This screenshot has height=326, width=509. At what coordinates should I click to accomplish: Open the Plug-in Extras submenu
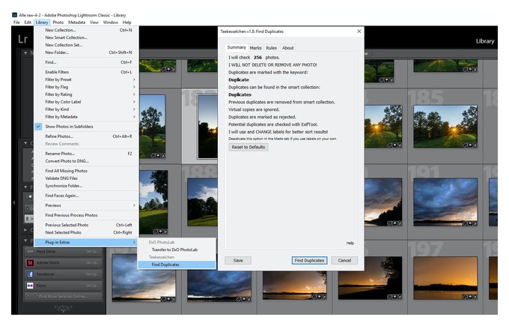pyautogui.click(x=86, y=242)
